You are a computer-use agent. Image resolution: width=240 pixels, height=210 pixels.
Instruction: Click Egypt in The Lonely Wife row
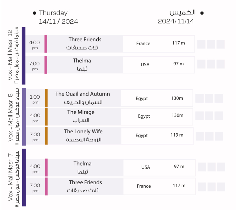142,135
